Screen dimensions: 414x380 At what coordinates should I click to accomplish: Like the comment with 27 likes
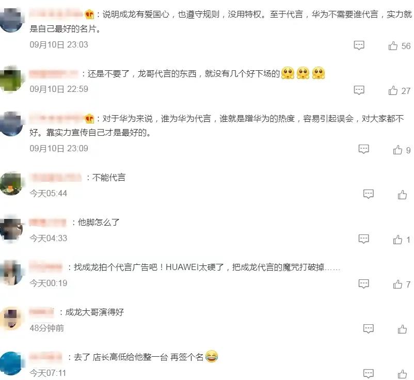tap(393, 90)
